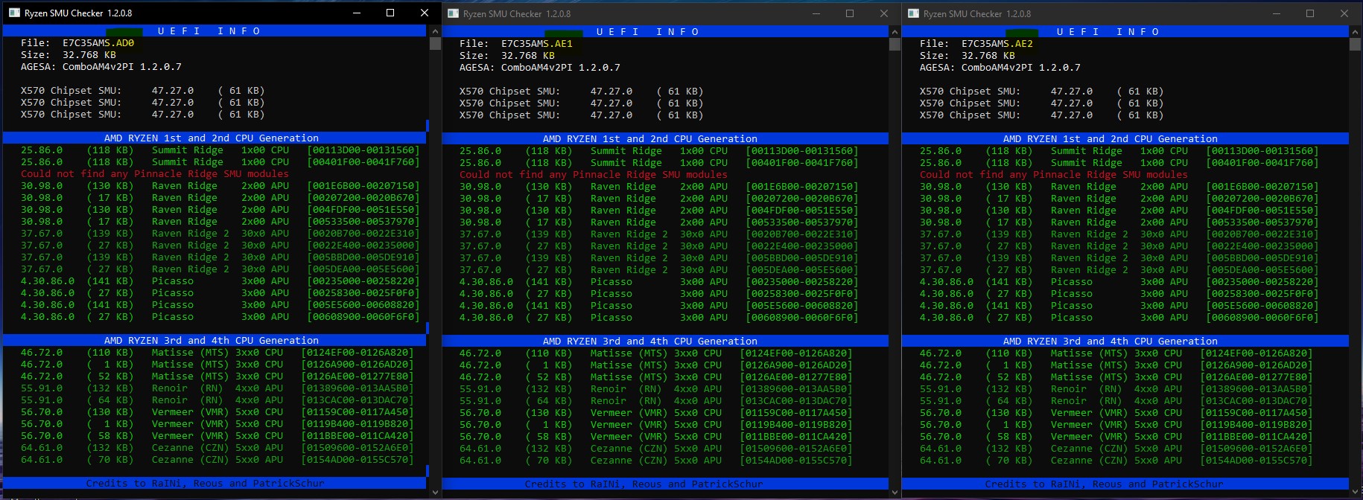Click the Cezanne row [01509600-0152A6E0] in the right window
Image resolution: width=1363 pixels, height=500 pixels.
(1116, 449)
